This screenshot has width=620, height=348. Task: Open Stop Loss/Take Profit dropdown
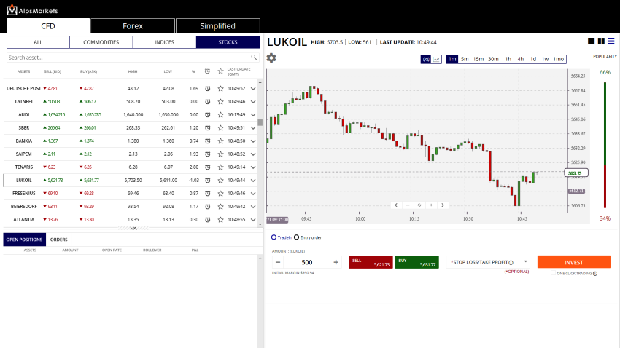coord(487,262)
